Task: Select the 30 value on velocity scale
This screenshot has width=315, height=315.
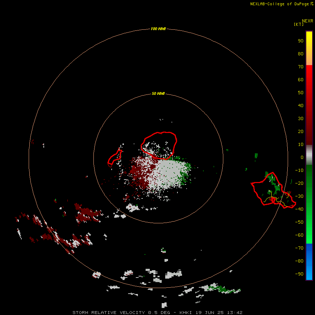Action: tap(301, 119)
